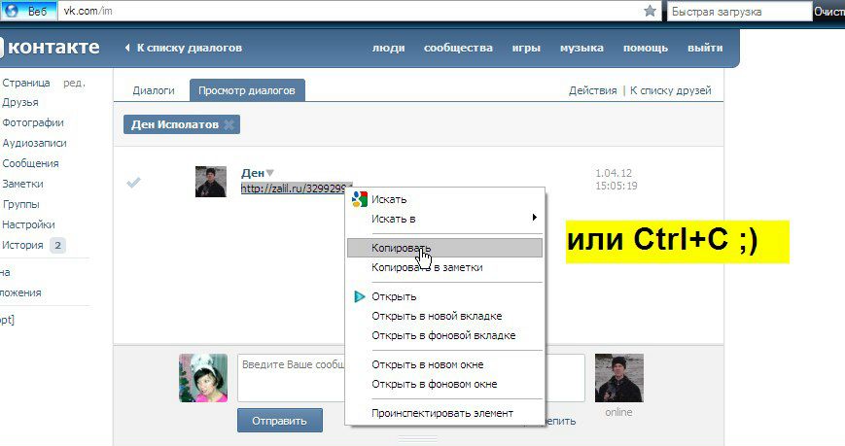Select Открыть в новой вкладке
845x446 pixels.
click(445, 316)
